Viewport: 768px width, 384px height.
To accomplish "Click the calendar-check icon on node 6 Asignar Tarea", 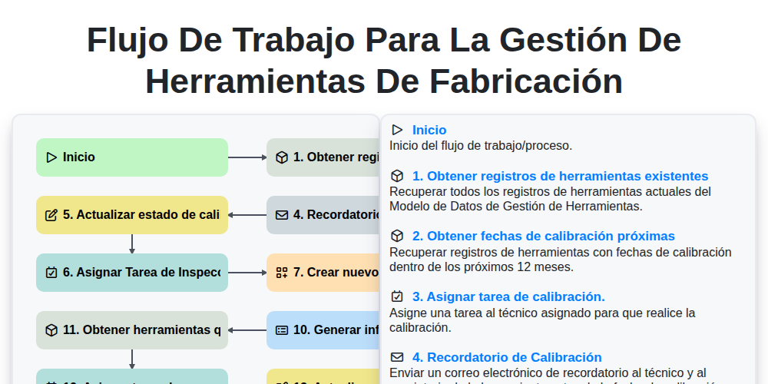I will pyautogui.click(x=51, y=273).
